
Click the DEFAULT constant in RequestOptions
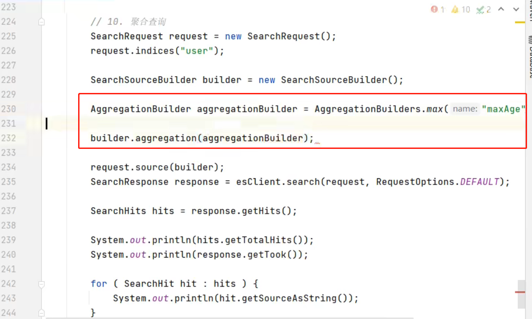[x=480, y=182]
